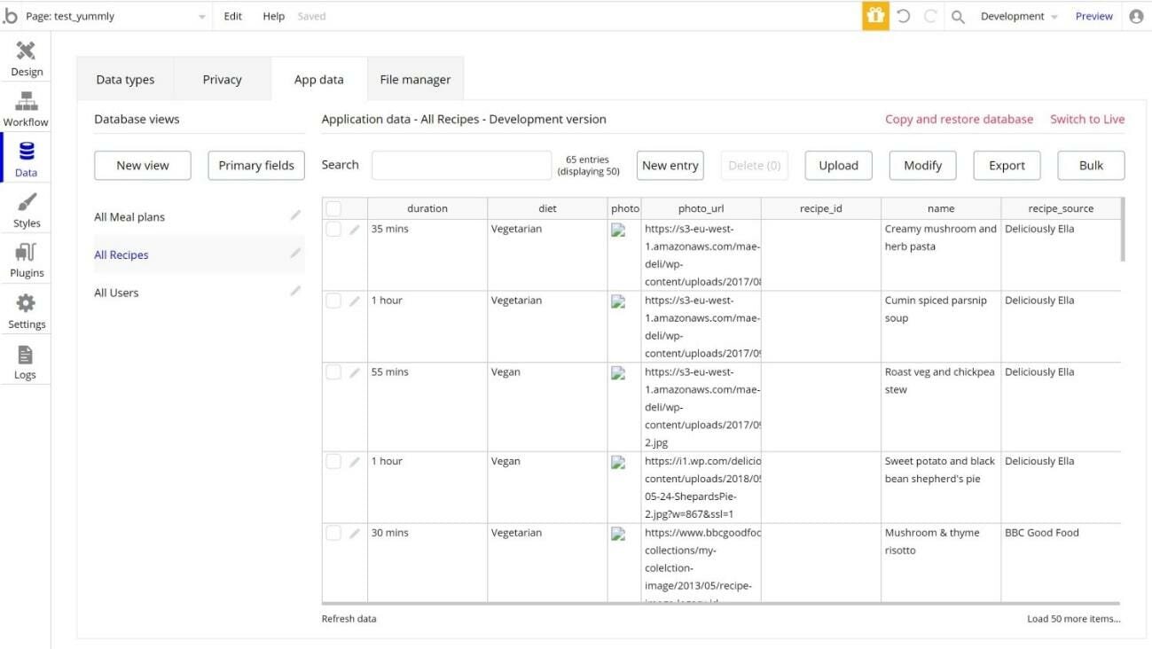Open the Logs section
Image resolution: width=1152 pixels, height=649 pixels.
coord(25,362)
